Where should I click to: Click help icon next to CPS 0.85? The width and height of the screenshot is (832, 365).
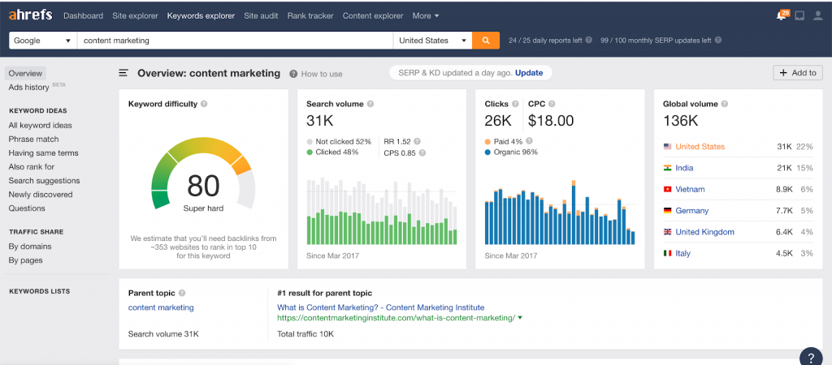[x=422, y=152]
